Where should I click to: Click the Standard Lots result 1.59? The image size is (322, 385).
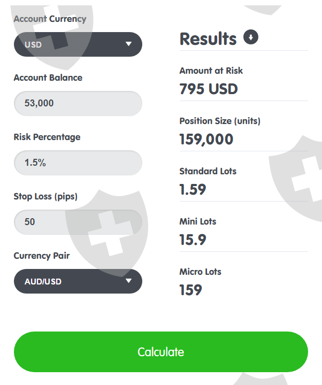click(x=193, y=190)
